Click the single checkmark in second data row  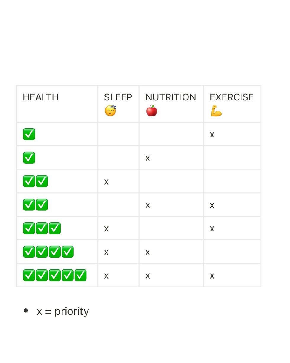point(29,158)
